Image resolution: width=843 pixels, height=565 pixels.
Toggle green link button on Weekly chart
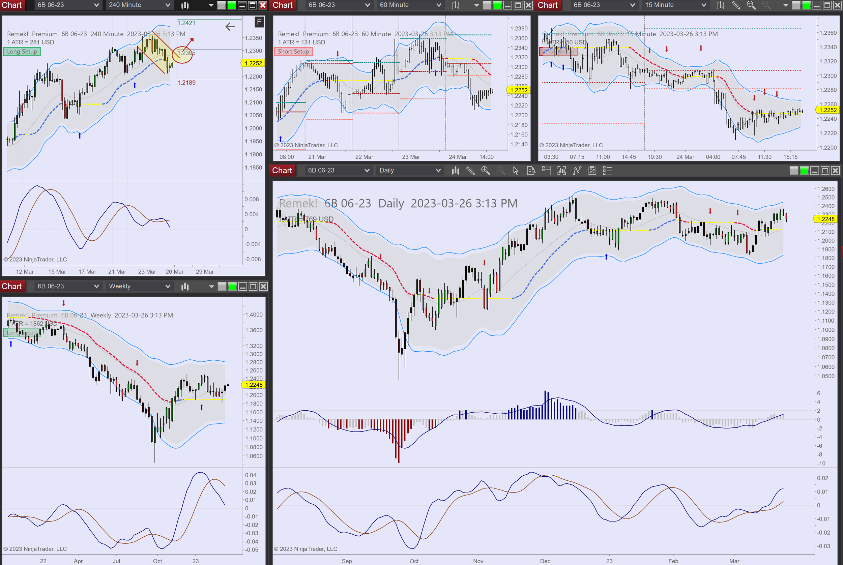pyautogui.click(x=232, y=287)
